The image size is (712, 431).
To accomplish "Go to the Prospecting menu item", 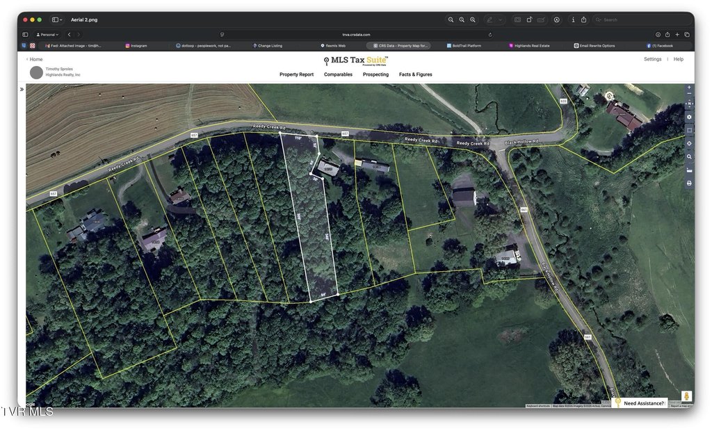I will coord(375,74).
